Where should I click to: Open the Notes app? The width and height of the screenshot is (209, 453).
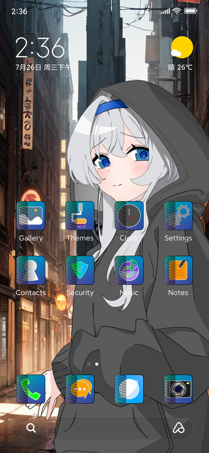click(x=178, y=270)
